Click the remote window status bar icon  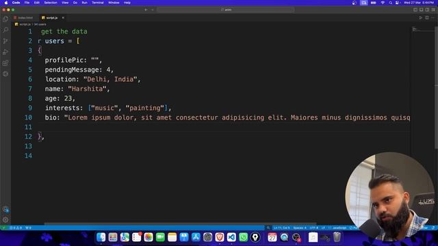tap(3, 228)
